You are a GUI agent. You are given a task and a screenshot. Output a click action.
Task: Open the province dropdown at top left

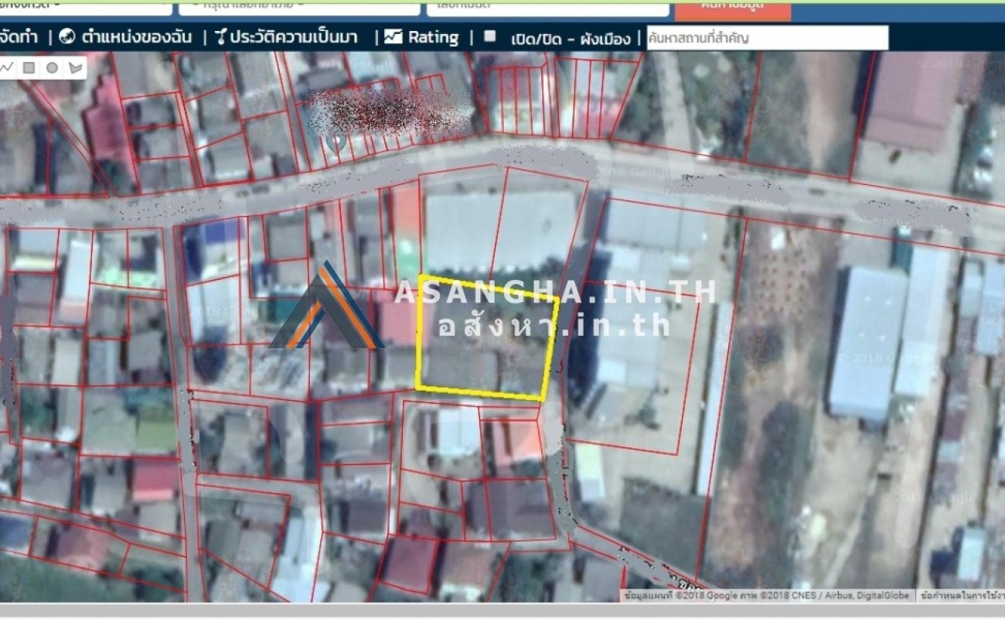(86, 7)
